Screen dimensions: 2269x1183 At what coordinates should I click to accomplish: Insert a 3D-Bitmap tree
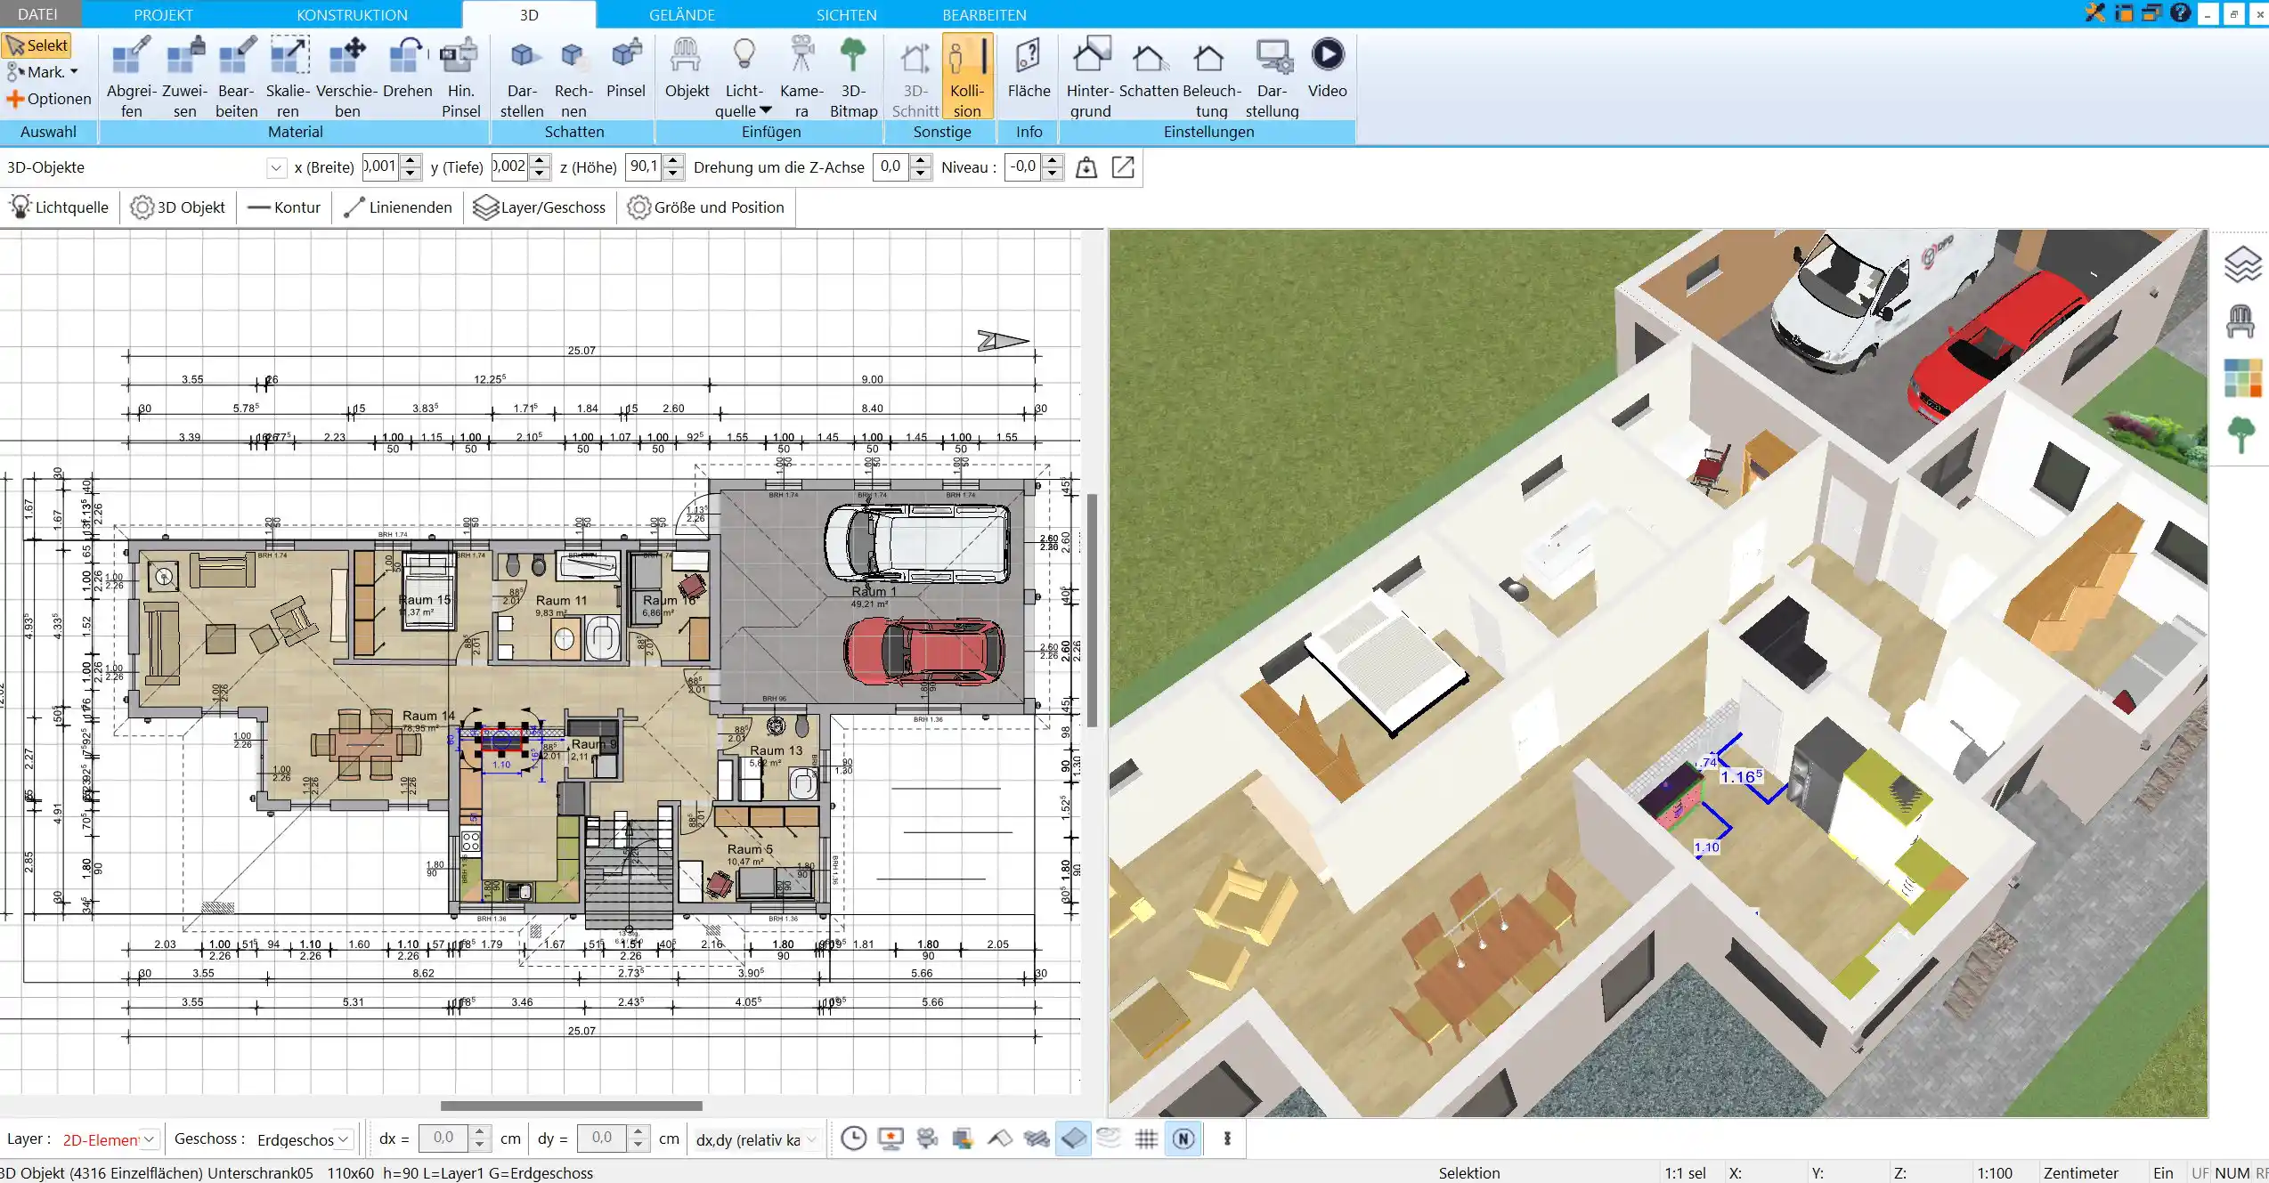point(853,77)
